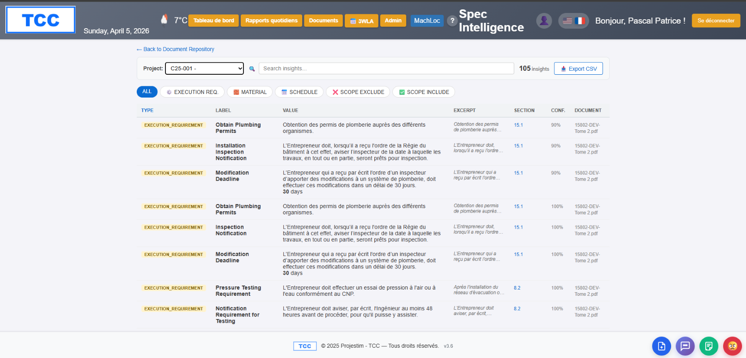Open Rapports quotidiens menu
746x358 pixels.
click(x=271, y=21)
